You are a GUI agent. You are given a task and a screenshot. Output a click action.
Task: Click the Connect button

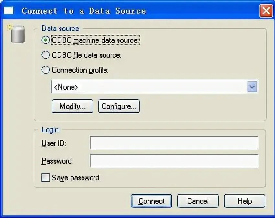(151, 201)
